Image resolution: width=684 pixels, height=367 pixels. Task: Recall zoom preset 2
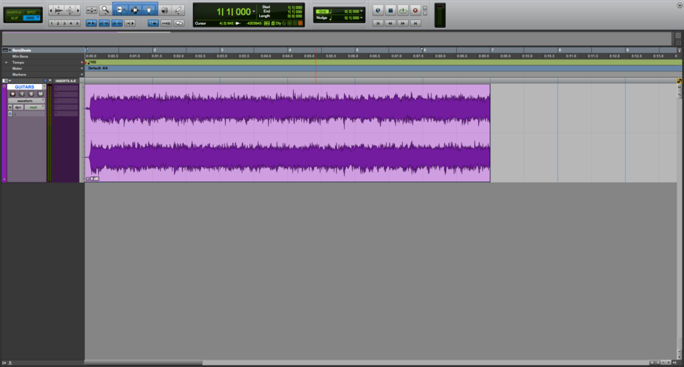pos(57,23)
